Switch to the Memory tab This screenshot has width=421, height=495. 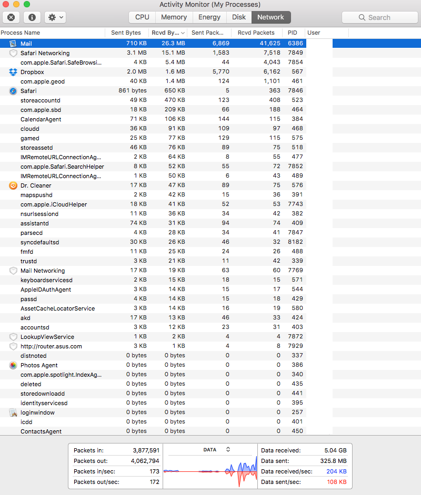[x=174, y=17]
